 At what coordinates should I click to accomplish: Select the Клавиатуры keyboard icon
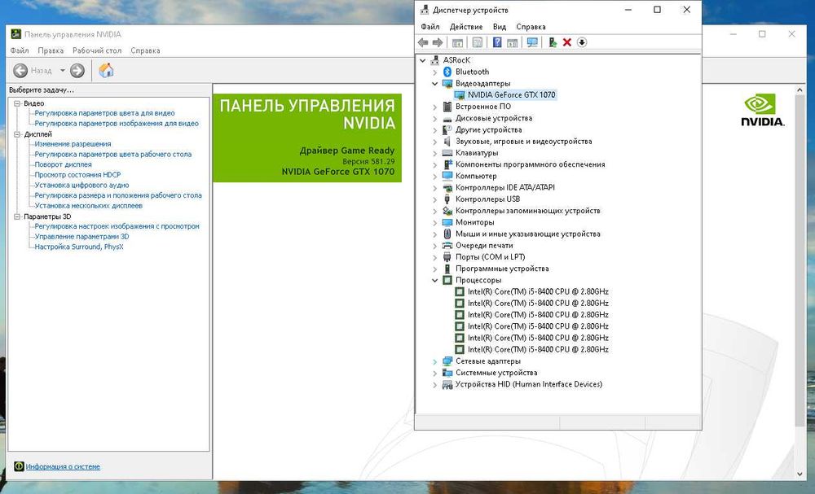point(447,152)
